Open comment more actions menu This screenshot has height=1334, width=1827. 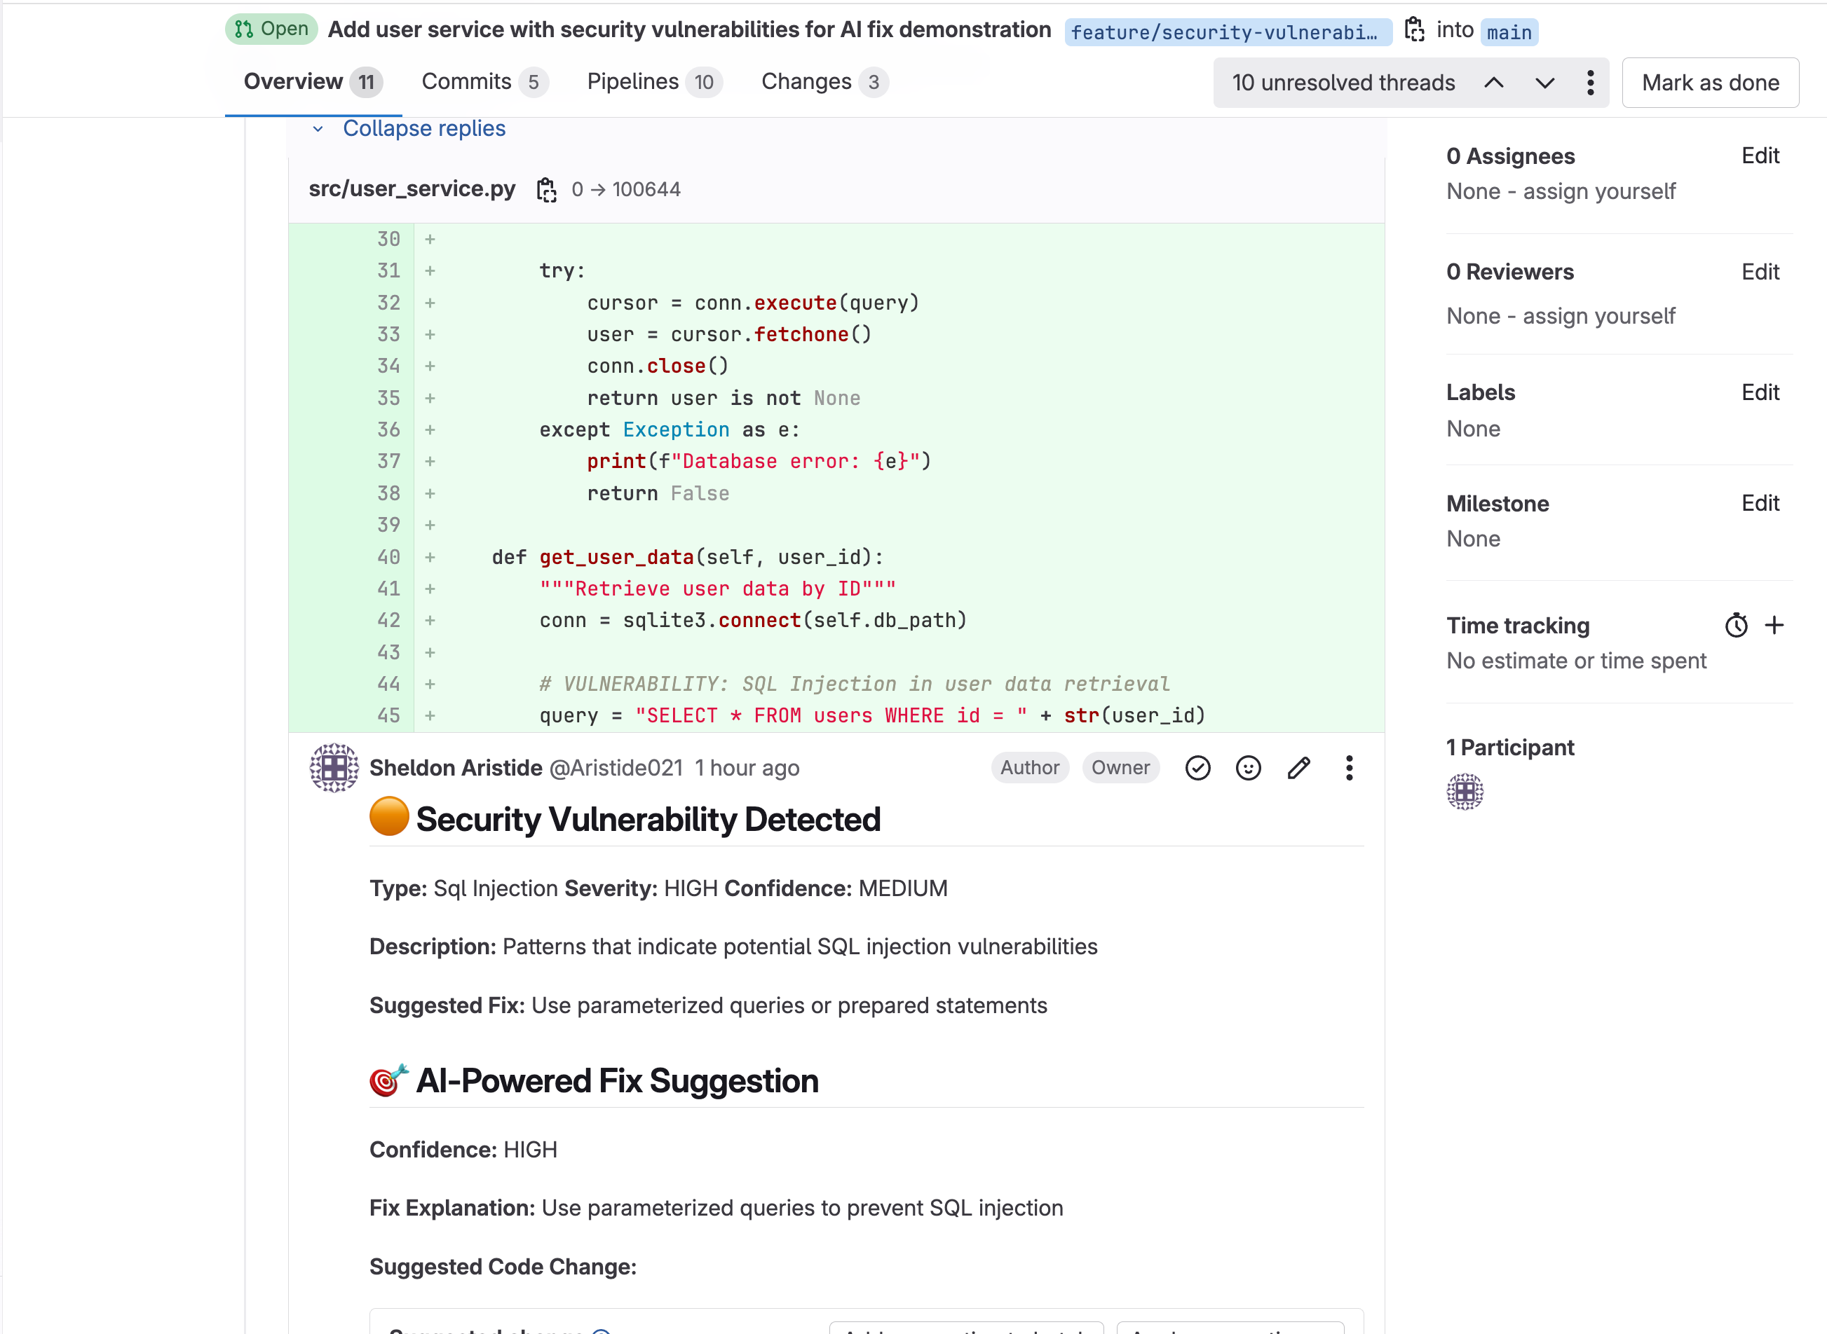tap(1349, 768)
